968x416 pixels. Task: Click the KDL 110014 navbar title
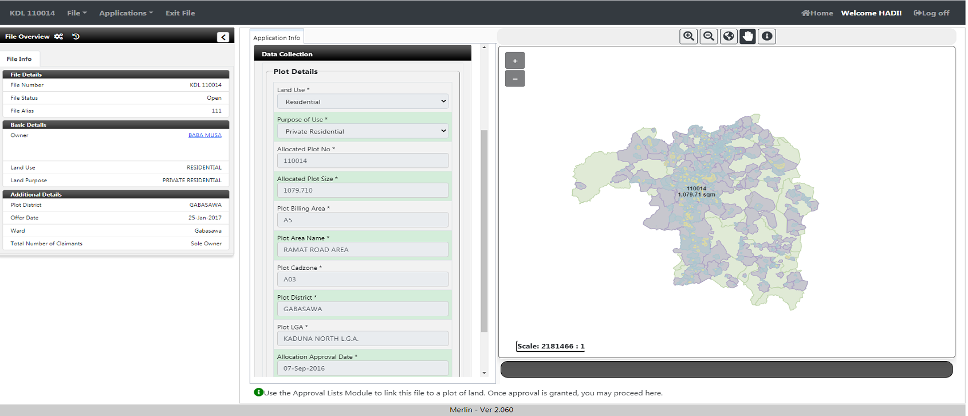pos(33,13)
